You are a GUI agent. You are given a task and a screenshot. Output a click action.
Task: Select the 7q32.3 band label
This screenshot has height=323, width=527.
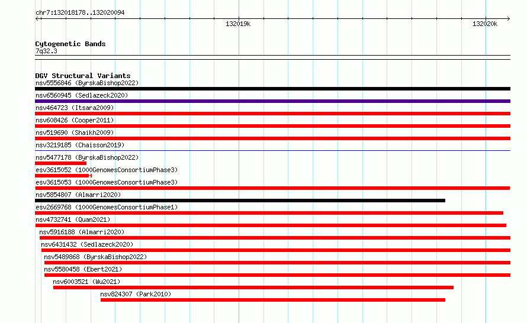point(46,51)
